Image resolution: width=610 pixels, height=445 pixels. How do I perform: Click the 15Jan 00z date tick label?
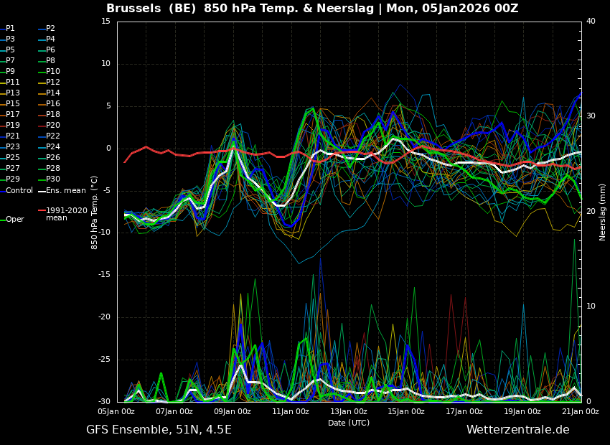pos(406,411)
